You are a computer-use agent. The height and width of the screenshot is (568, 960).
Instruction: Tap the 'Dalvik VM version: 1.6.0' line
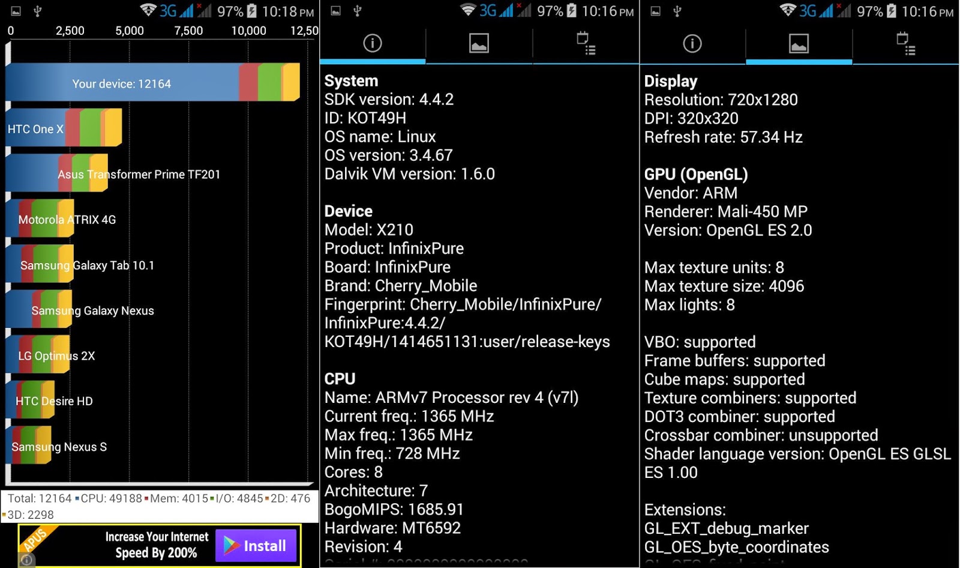coord(410,174)
